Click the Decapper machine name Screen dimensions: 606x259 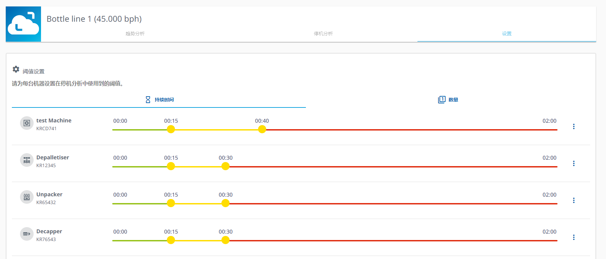[x=49, y=231]
